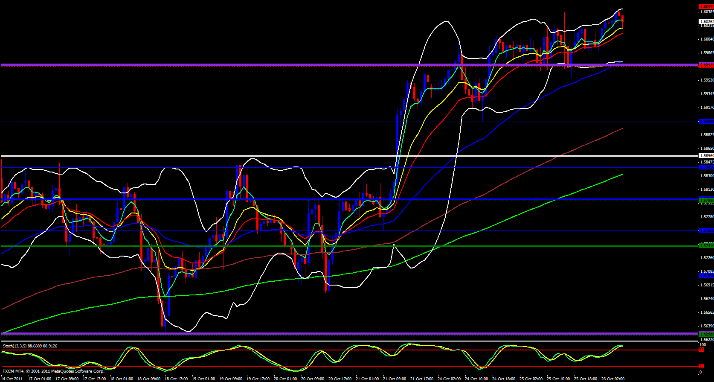The width and height of the screenshot is (714, 382).
Task: Click the 19 Oct 17:00 time label
Action: (x=258, y=379)
